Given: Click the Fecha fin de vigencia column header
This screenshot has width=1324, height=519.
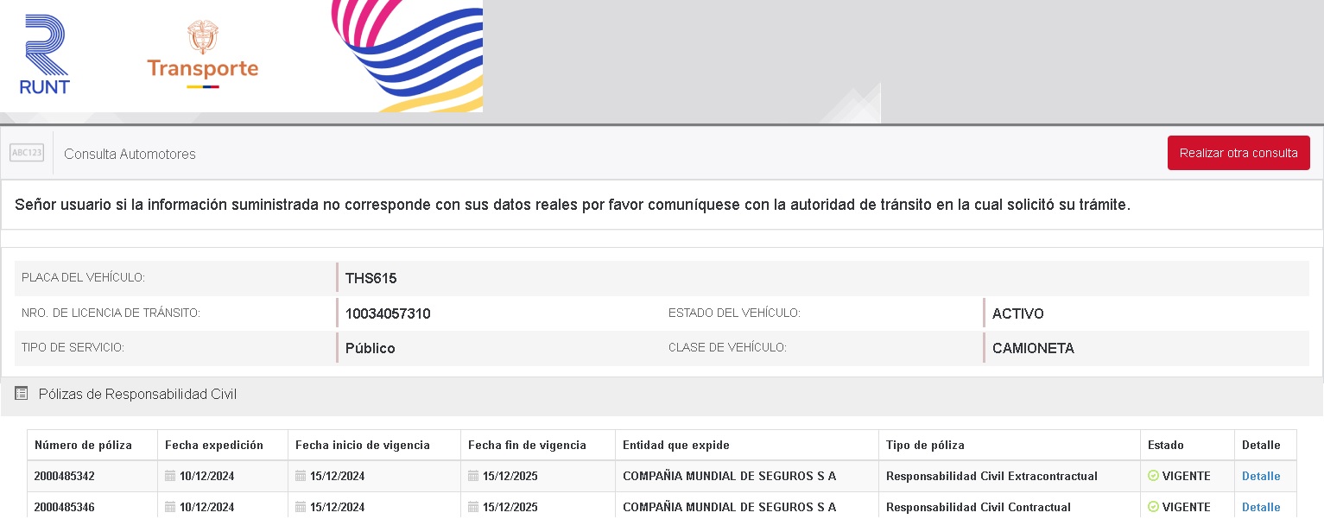Looking at the screenshot, I should coord(527,446).
